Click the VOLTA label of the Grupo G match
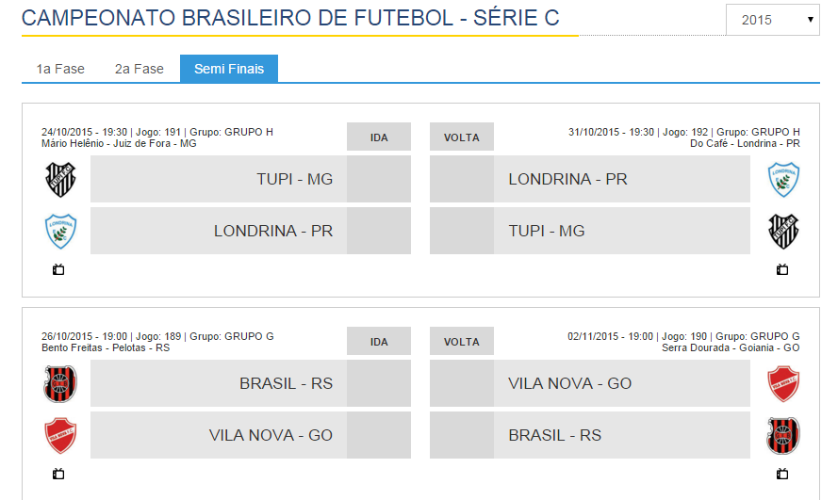Screen dimensions: 838x500 [x=462, y=342]
